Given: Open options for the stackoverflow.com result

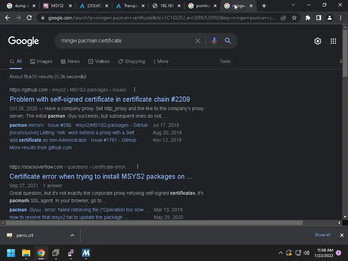Looking at the screenshot, I should pyautogui.click(x=138, y=167).
